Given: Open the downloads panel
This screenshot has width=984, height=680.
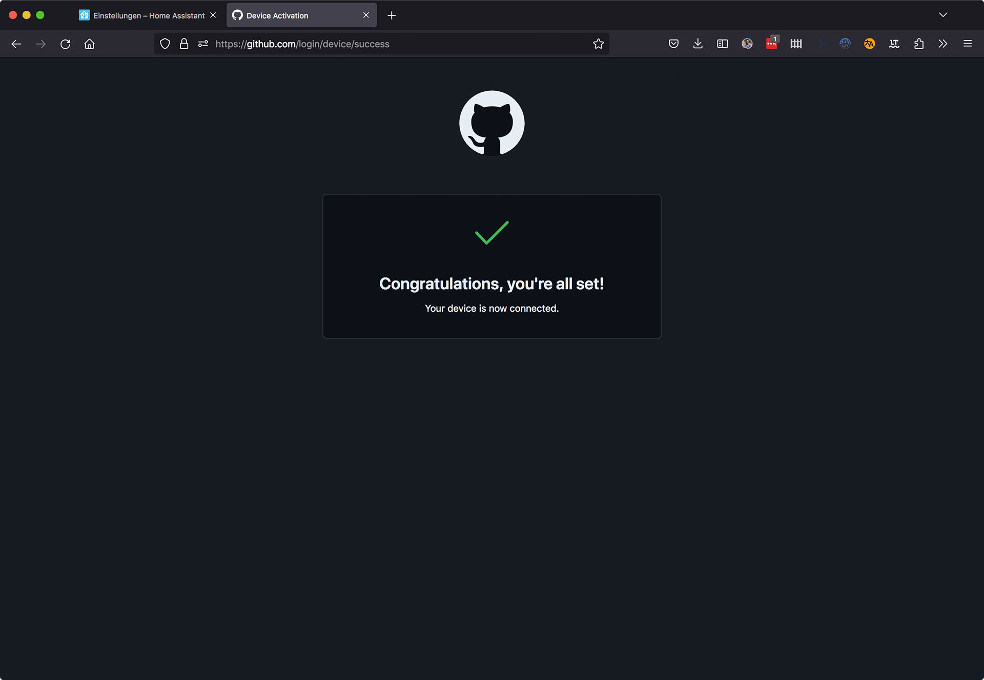Looking at the screenshot, I should click(698, 44).
